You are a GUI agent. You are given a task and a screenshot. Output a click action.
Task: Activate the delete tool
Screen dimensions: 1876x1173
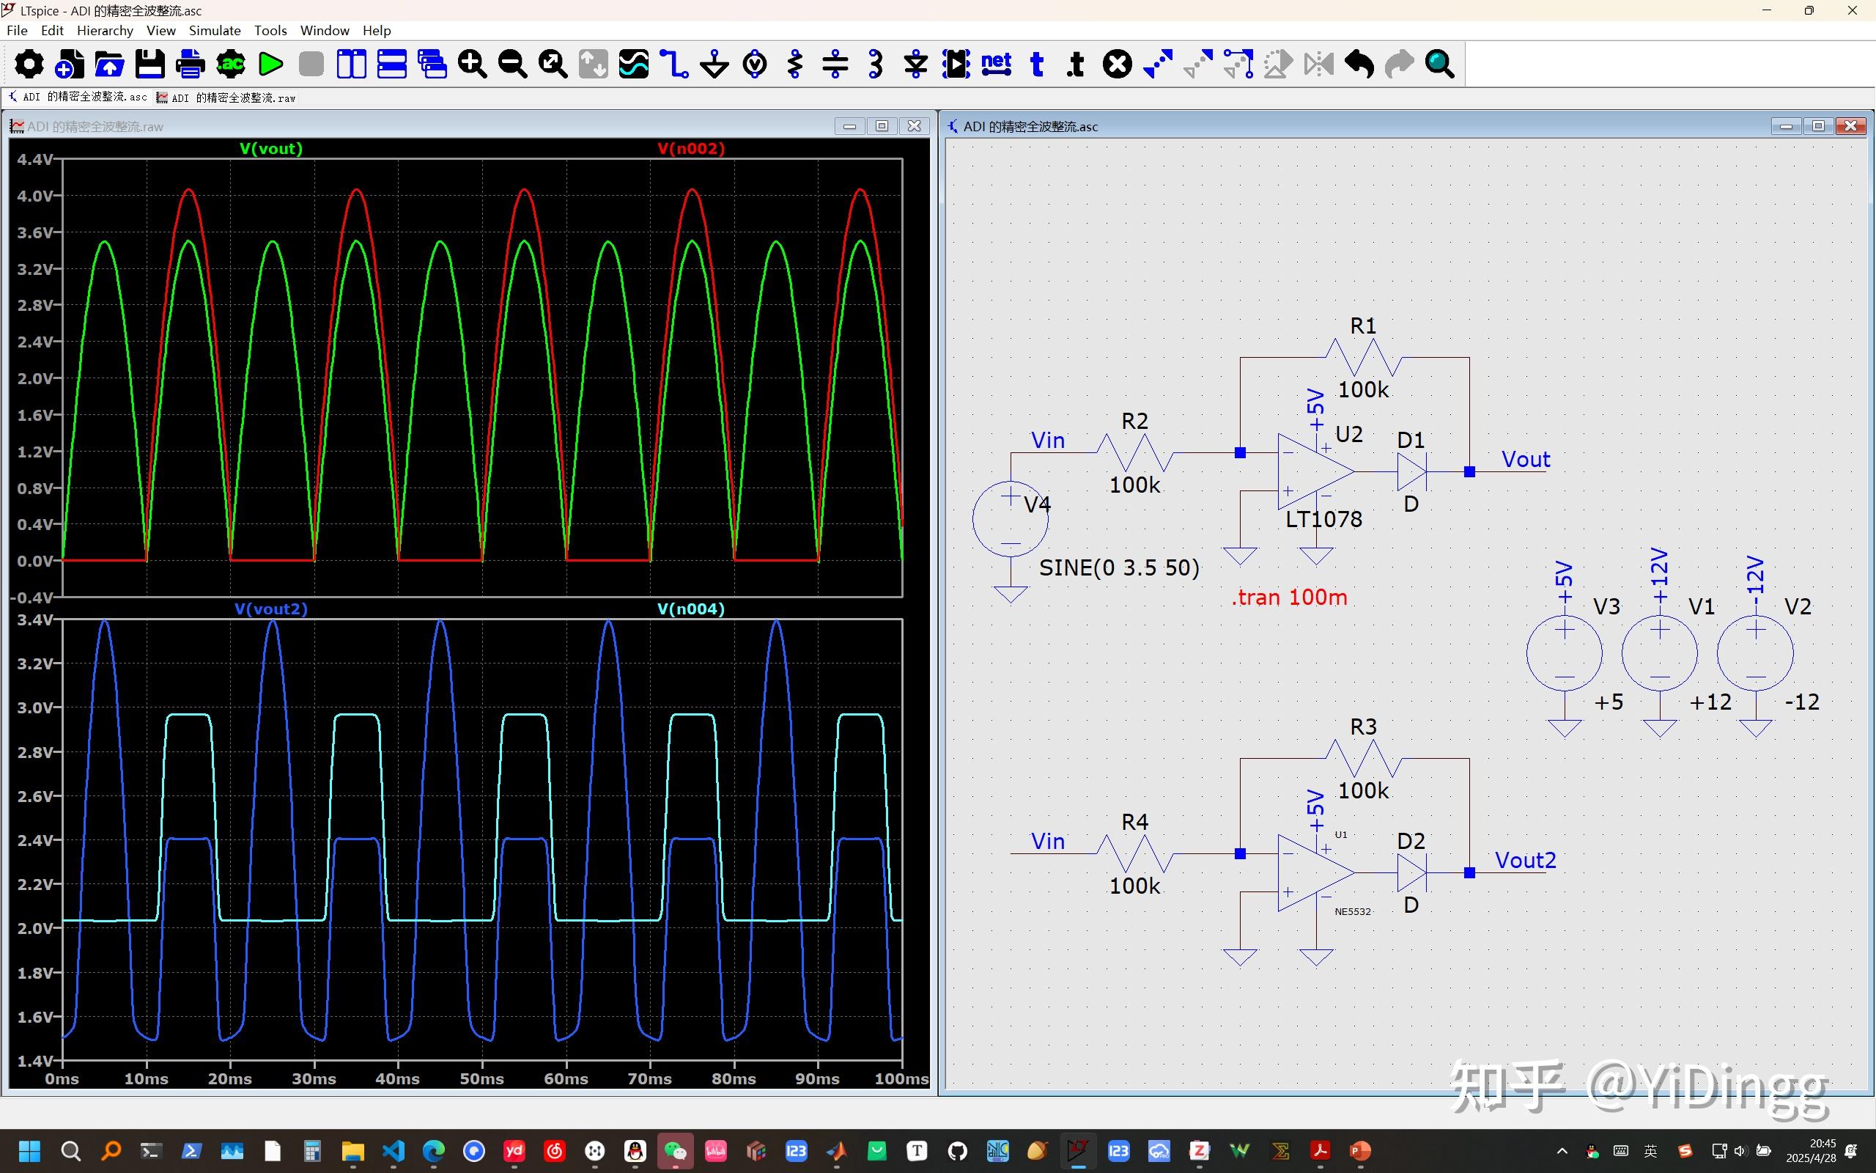[x=1117, y=64]
